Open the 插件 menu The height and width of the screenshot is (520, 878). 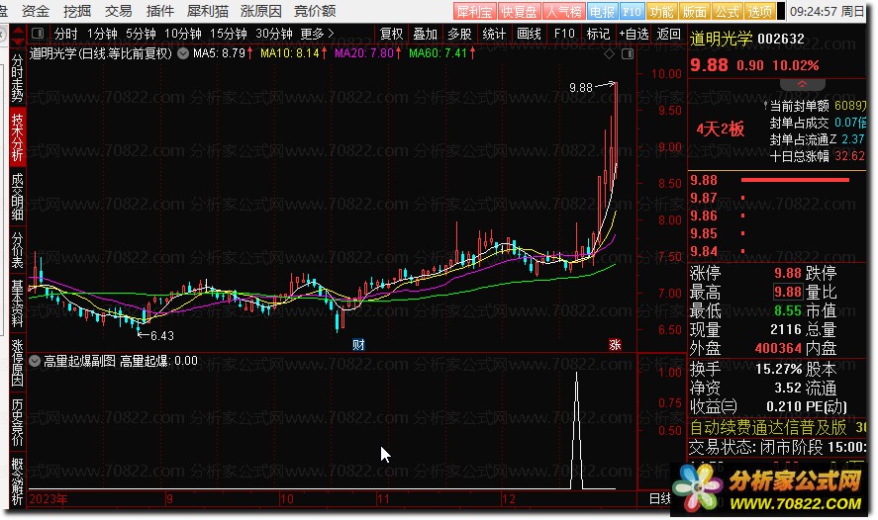click(159, 11)
